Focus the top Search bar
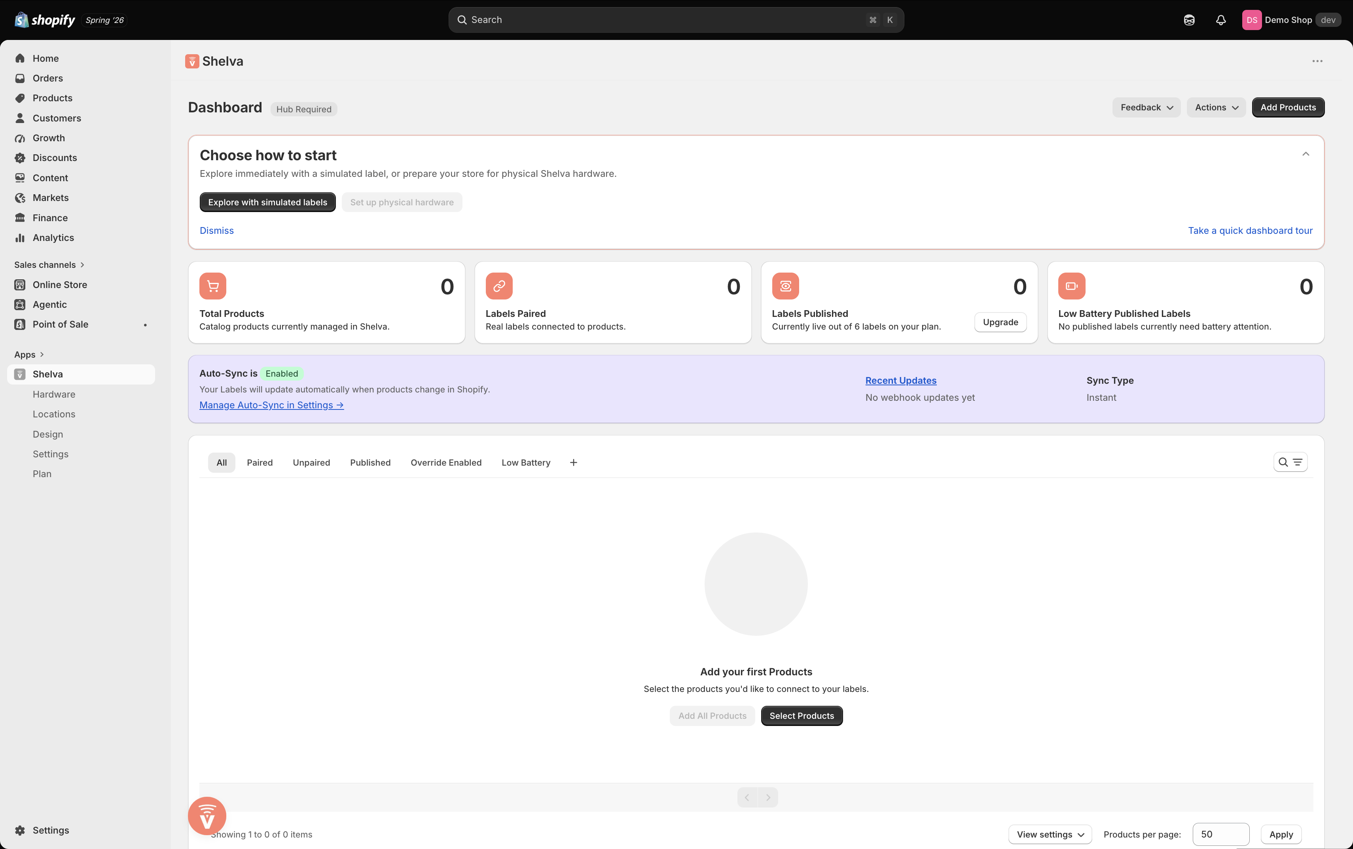 coord(676,20)
